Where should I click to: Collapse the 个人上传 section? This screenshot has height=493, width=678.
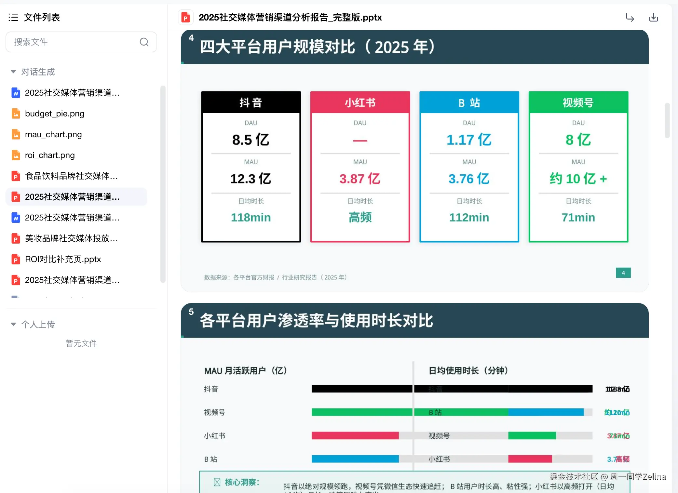tap(13, 324)
